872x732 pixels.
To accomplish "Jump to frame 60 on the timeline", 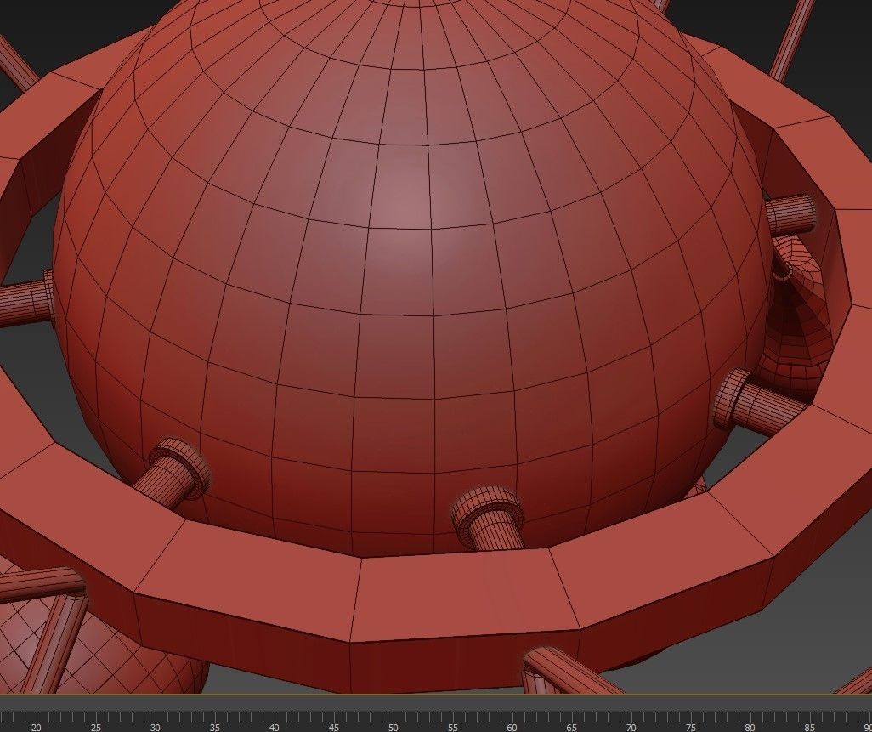I will pos(512,727).
